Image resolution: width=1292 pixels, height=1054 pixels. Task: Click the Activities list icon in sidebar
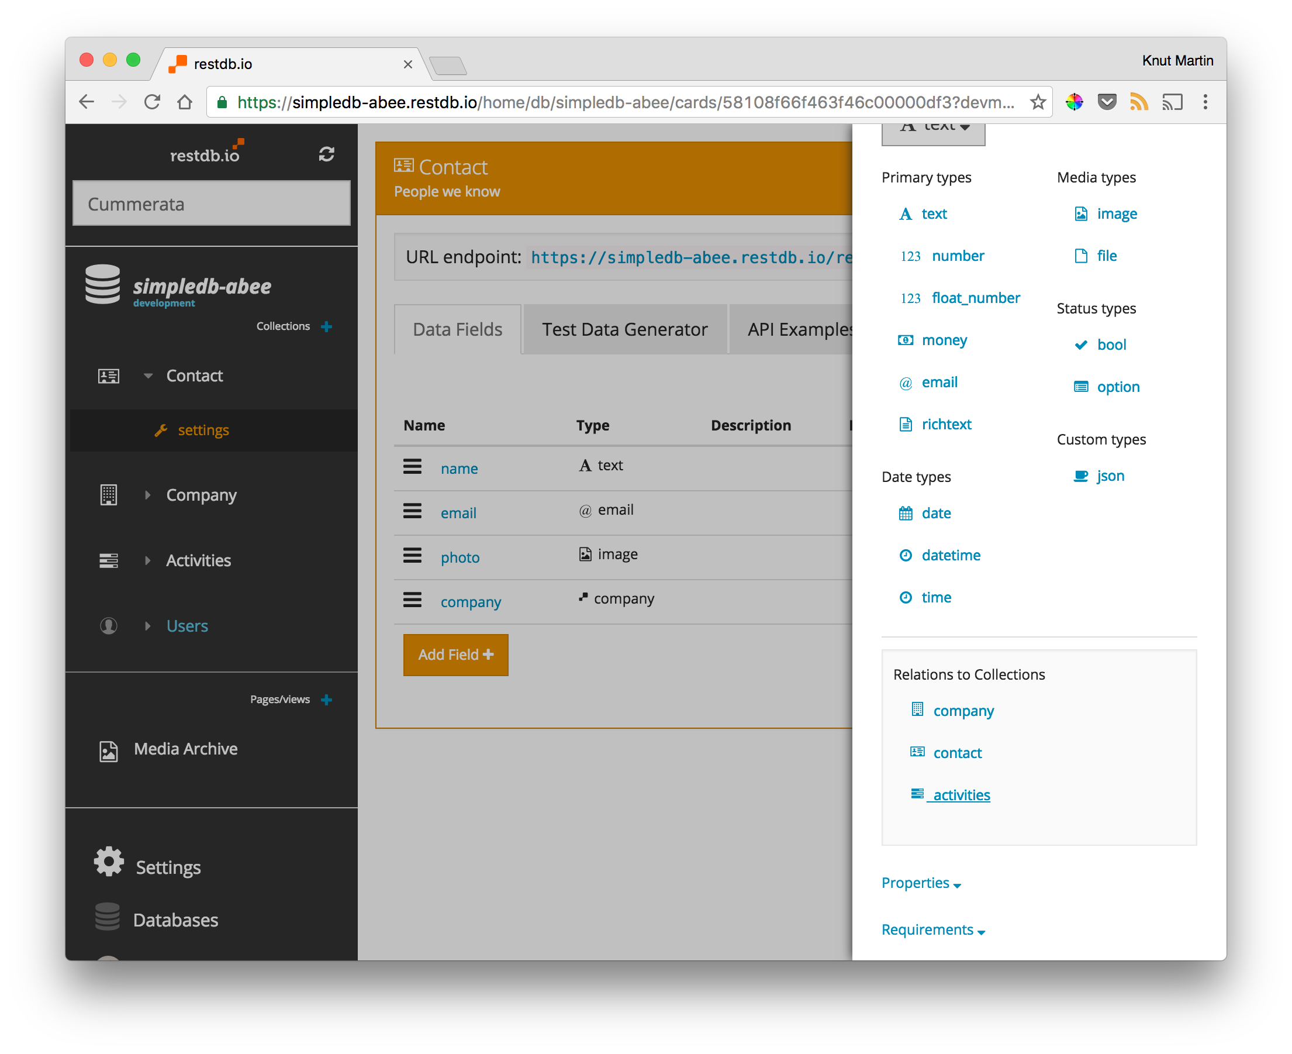point(109,560)
